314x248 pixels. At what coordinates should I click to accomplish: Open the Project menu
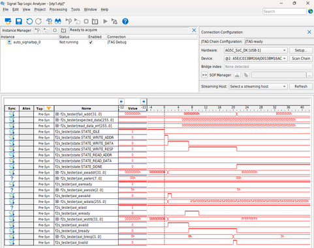(40, 9)
